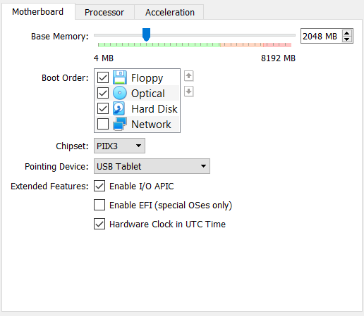This screenshot has width=364, height=316.
Task: Select the Optical disc icon in boot order
Action: pos(120,93)
